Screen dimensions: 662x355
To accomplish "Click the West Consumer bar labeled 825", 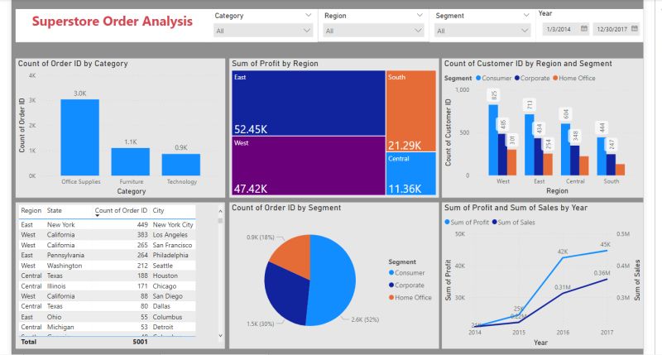I will coord(493,140).
